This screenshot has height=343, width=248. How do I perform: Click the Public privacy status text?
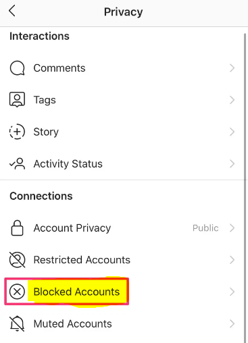pyautogui.click(x=205, y=228)
